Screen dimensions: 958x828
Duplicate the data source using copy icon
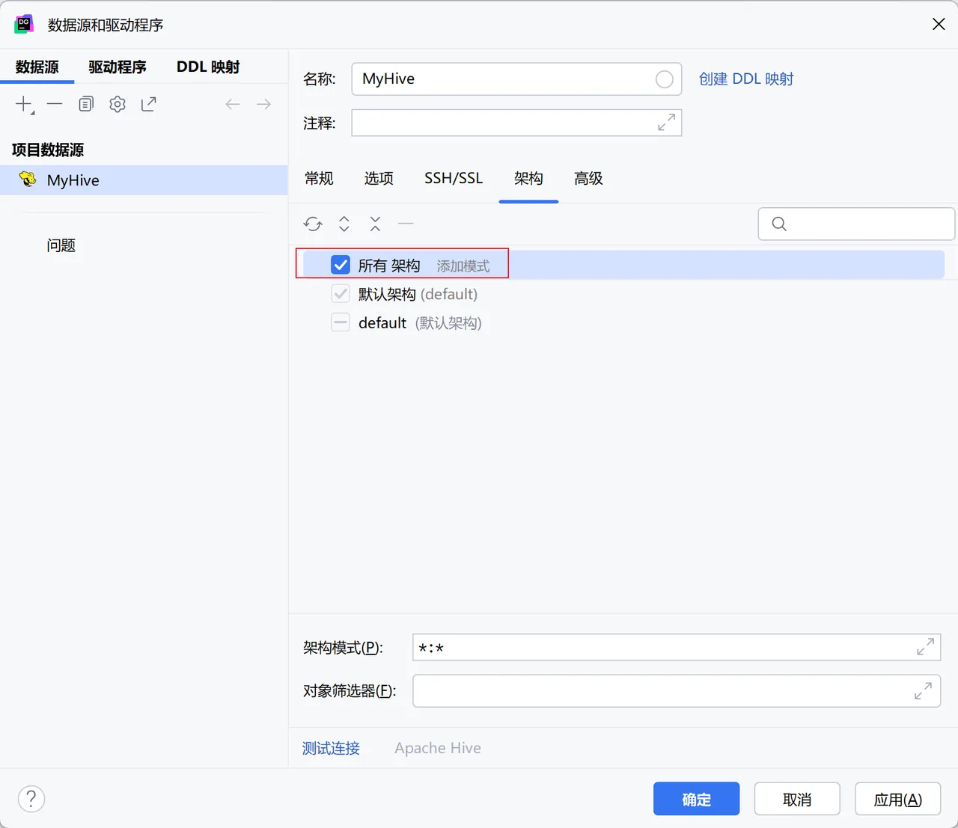(86, 104)
